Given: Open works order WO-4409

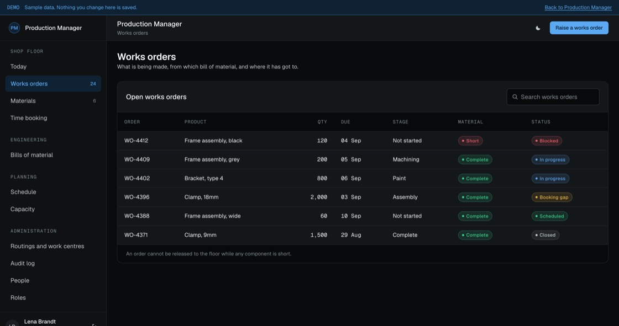Looking at the screenshot, I should (x=137, y=159).
